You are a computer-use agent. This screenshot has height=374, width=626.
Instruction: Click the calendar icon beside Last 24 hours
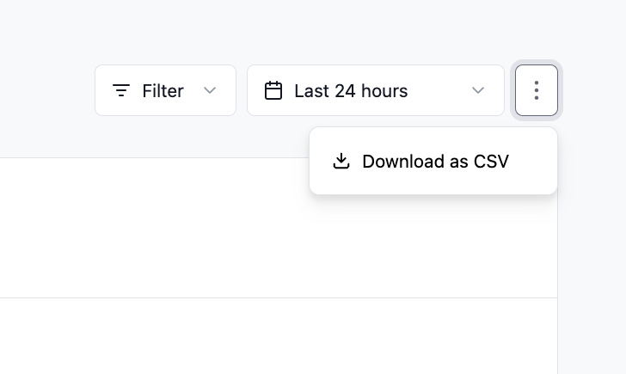tap(273, 90)
